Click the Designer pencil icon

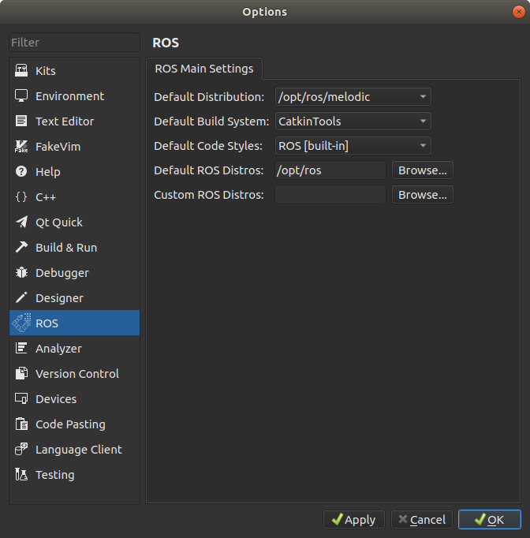[x=21, y=298]
